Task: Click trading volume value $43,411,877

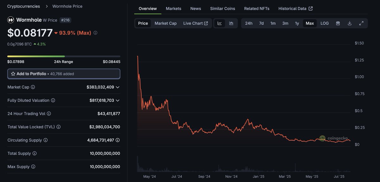Action: tap(109, 113)
